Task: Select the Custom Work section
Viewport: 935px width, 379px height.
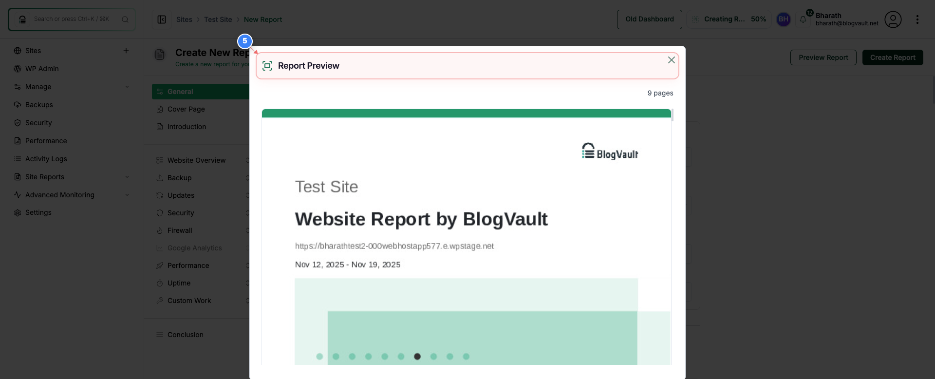Action: coord(189,301)
